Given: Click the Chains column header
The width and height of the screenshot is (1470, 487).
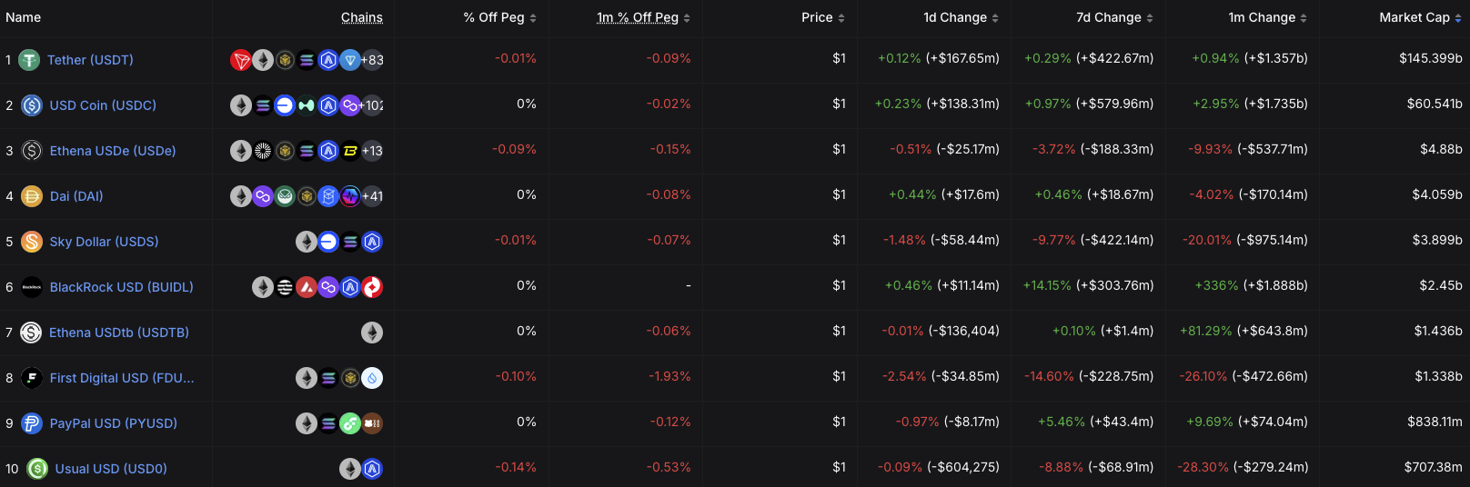Looking at the screenshot, I should 362,17.
